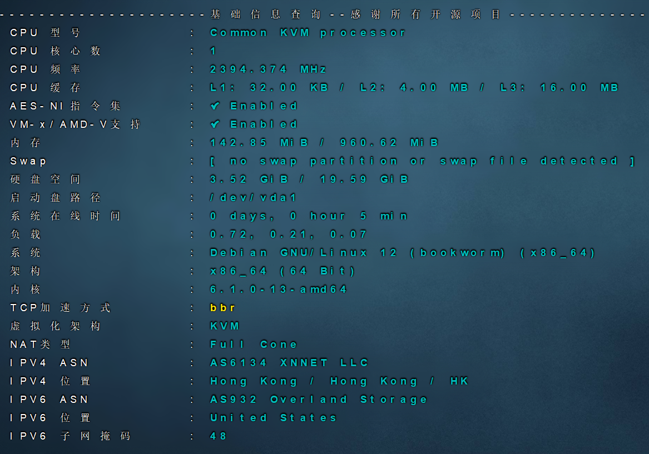Click the VM-x/AMD-V Enabled checkmark
Viewport: 649px width, 454px height.
tap(215, 124)
